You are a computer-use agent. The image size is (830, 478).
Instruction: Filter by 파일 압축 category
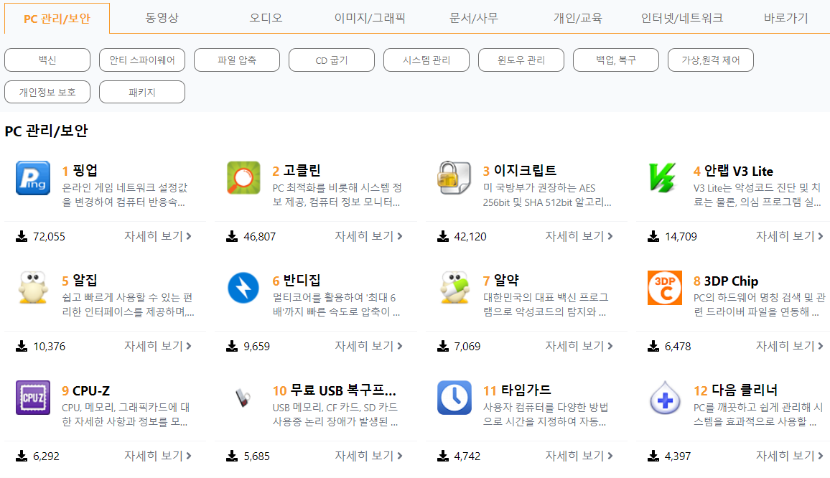coord(237,60)
